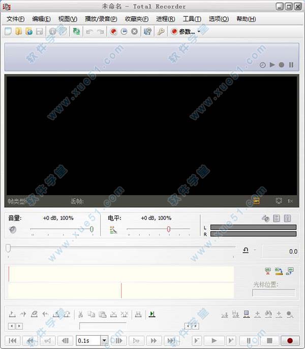Screen dimensions: 305x349
Task: Click the file info 'i' toolbar icon
Action: tap(52, 31)
